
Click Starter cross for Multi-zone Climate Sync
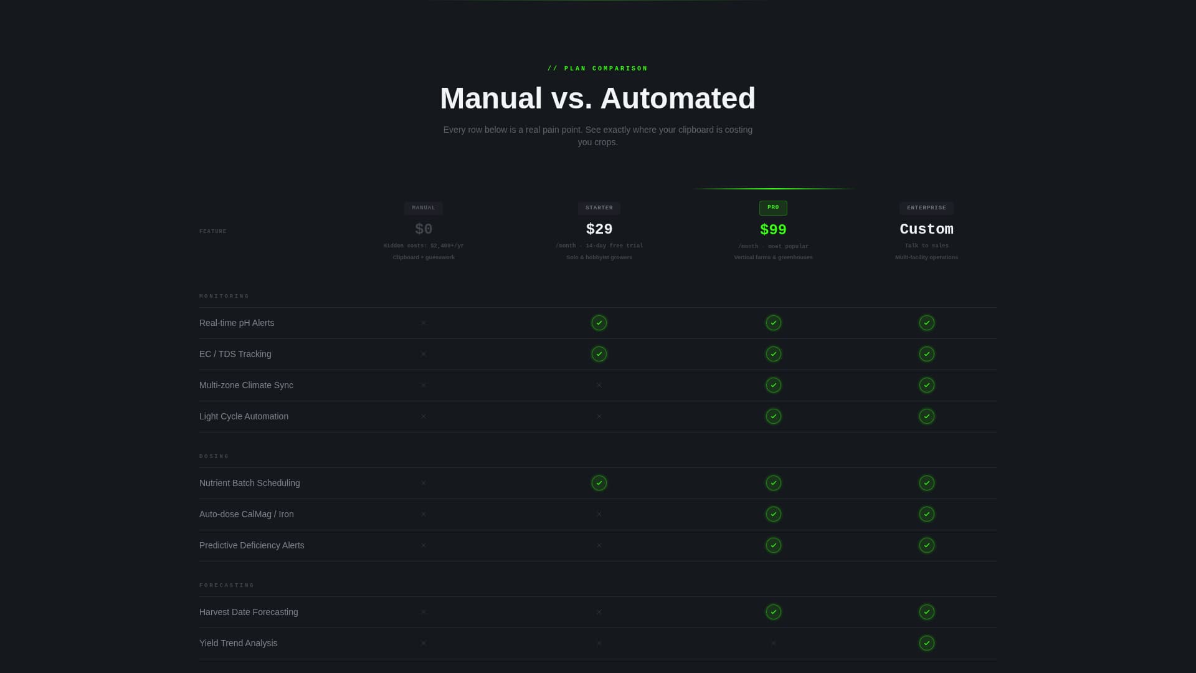click(599, 385)
